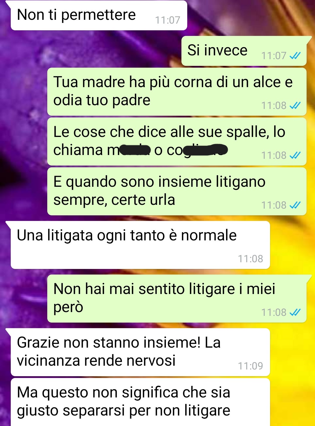Click the read checkmarks on 'Si invece'
Screen dimensions: 315x426
pyautogui.click(x=295, y=56)
